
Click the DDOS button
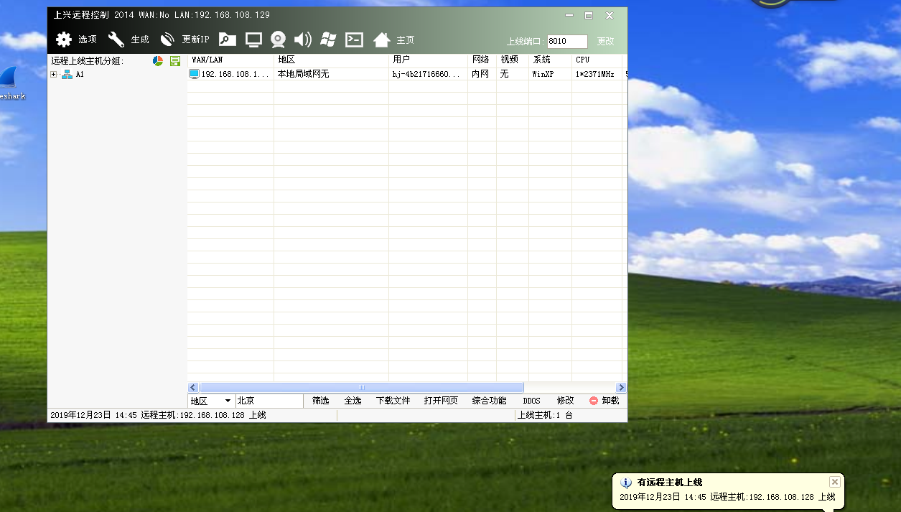(x=532, y=401)
